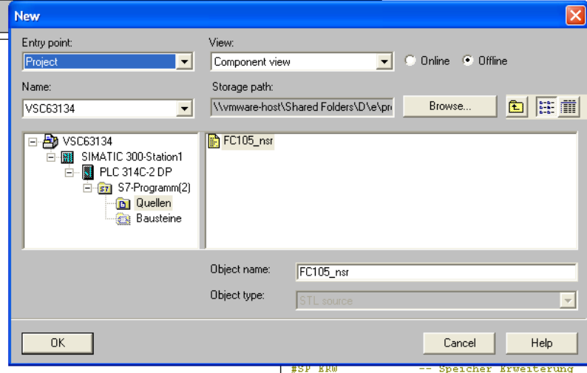Open the View dropdown arrow
587x373 pixels.
tap(384, 62)
